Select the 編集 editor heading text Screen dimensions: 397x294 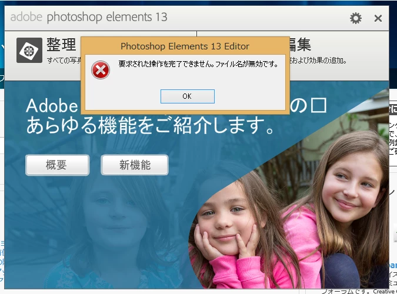(301, 45)
